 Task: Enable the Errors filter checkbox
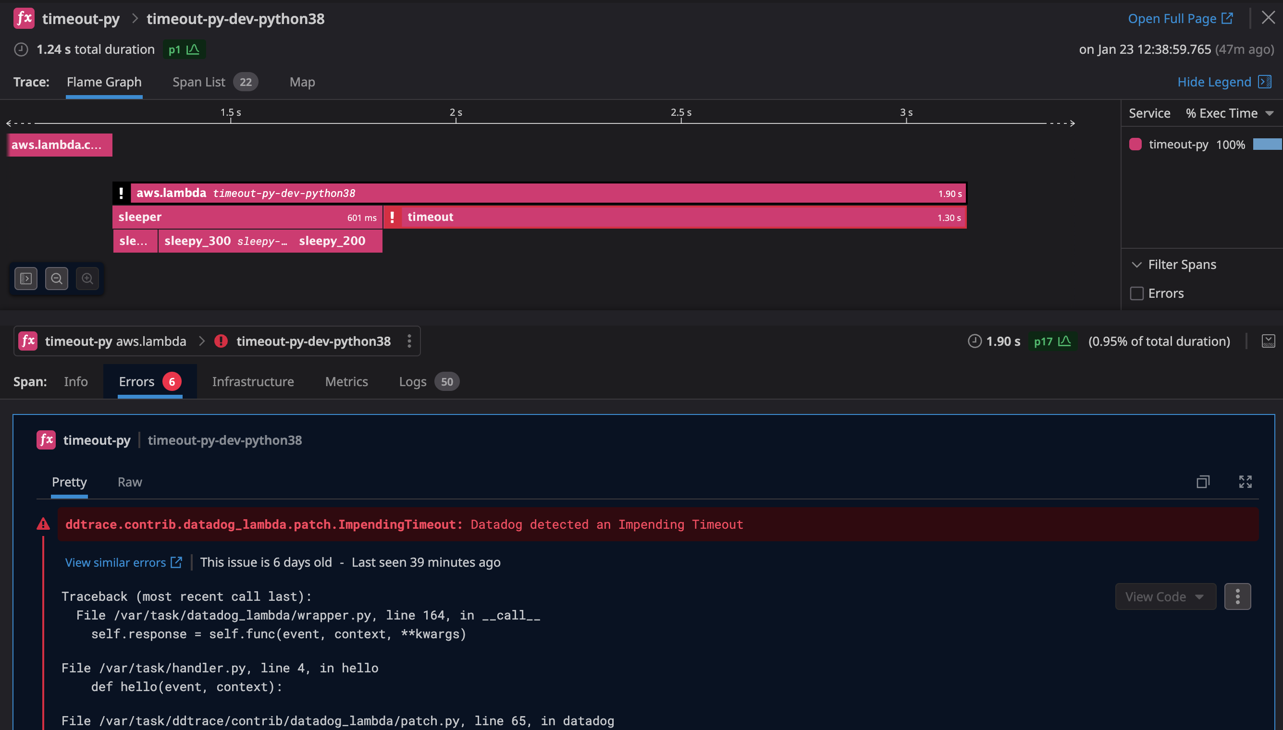click(1137, 293)
